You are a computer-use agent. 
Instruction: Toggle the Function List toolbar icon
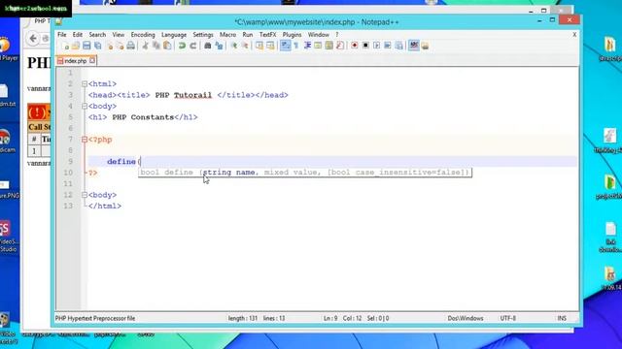coord(340,46)
